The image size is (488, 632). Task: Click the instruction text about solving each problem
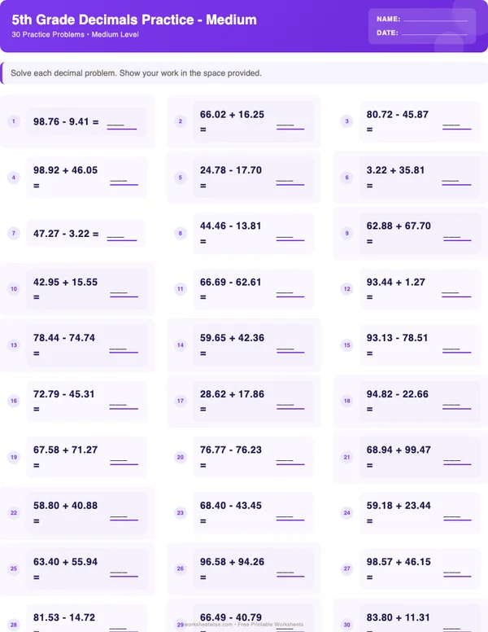pyautogui.click(x=136, y=73)
